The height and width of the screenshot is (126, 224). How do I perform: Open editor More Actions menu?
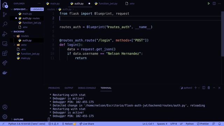pos(219,3)
